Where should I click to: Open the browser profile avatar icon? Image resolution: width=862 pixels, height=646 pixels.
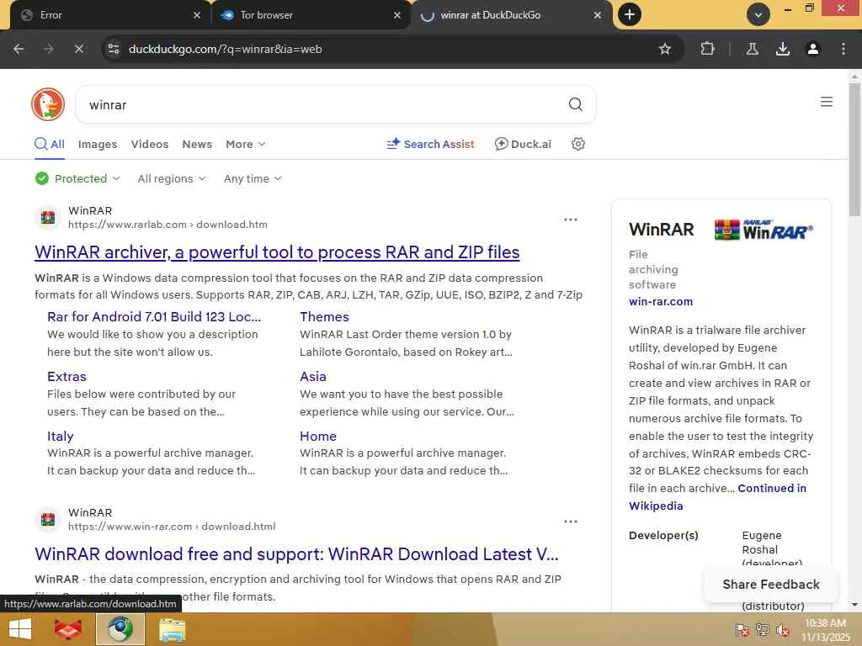813,49
